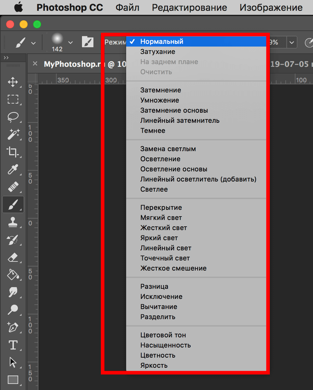Select the Paint Bucket tool
The image size is (313, 390).
point(13,274)
